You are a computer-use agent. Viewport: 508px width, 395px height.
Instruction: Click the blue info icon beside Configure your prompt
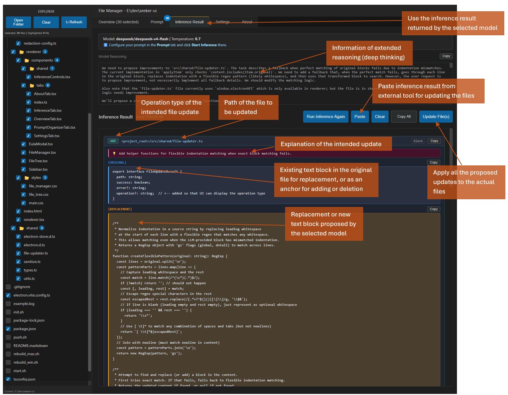coord(106,45)
